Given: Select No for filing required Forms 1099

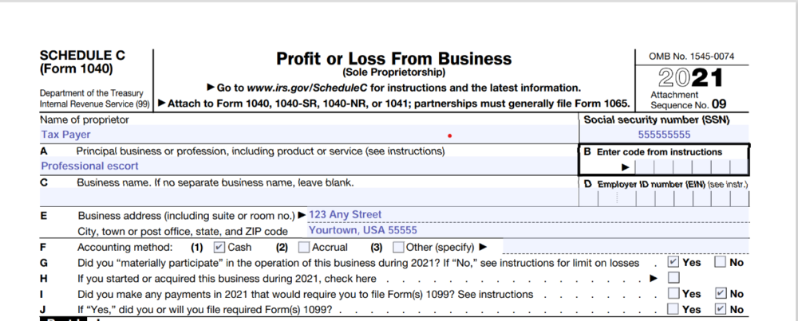Looking at the screenshot, I should (721, 309).
